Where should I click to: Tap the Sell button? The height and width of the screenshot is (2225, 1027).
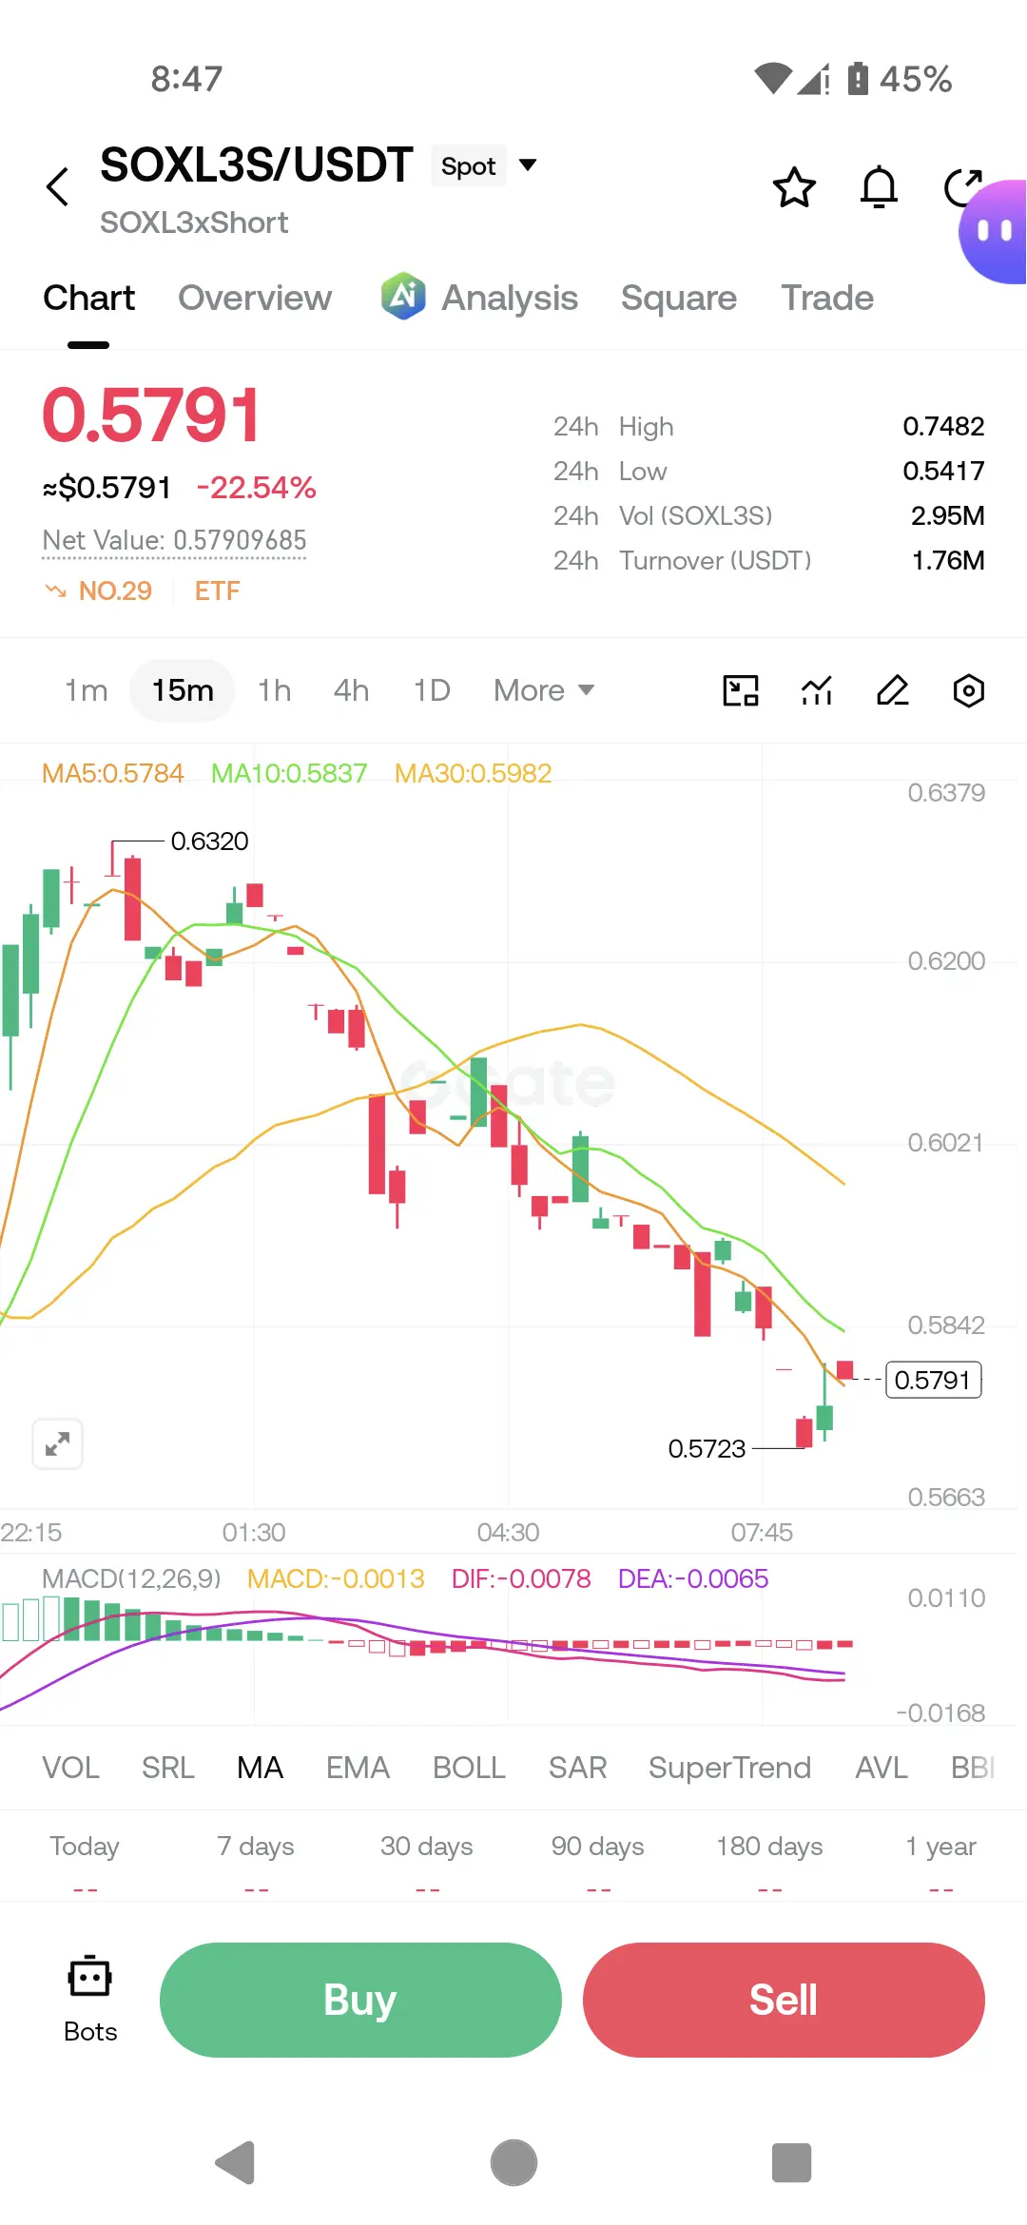pyautogui.click(x=784, y=2000)
